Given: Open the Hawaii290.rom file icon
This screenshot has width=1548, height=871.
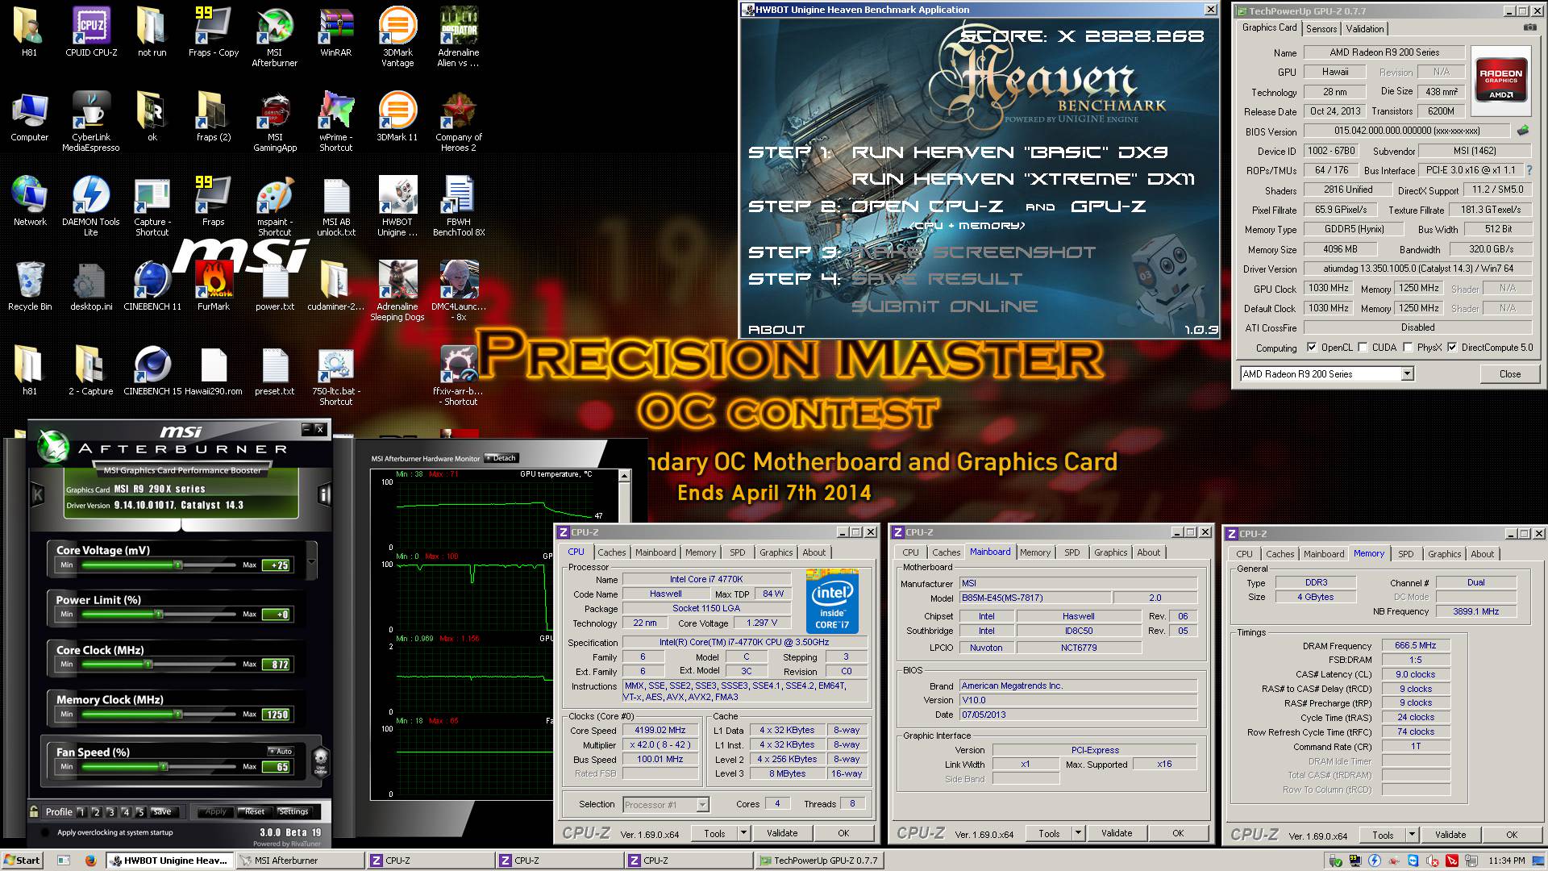Looking at the screenshot, I should tap(214, 371).
